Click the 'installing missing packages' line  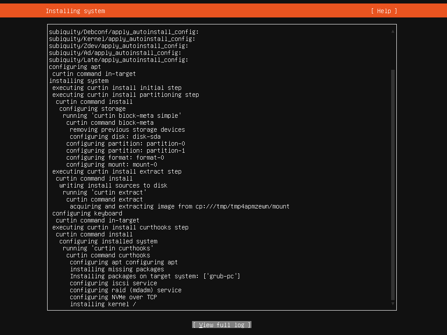point(117,269)
